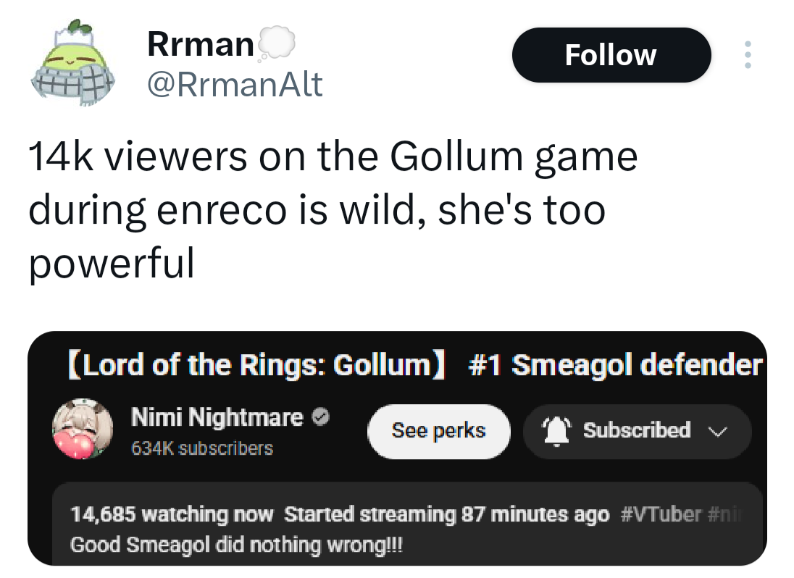
Task: Follow the Rrman account
Action: coord(611,55)
